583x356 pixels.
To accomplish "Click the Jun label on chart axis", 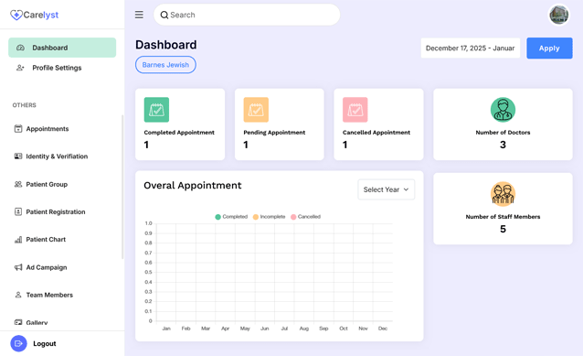I will click(264, 329).
